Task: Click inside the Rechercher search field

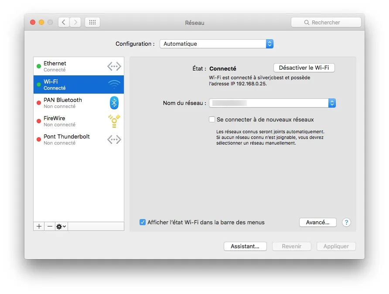Action: point(326,22)
